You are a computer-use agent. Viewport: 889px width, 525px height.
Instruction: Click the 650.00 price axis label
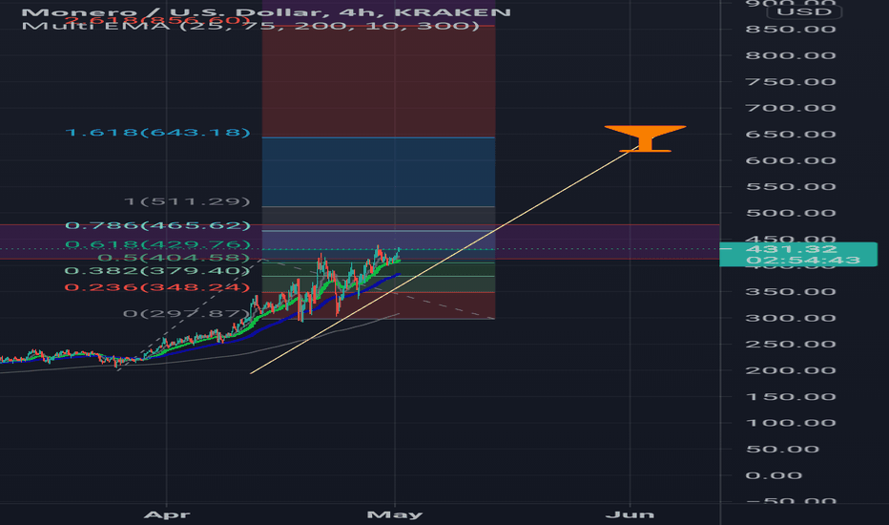pyautogui.click(x=791, y=135)
